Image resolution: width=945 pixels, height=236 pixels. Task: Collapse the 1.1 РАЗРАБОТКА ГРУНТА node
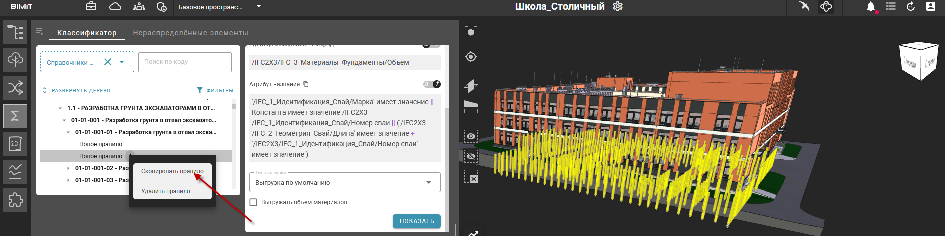pyautogui.click(x=60, y=108)
